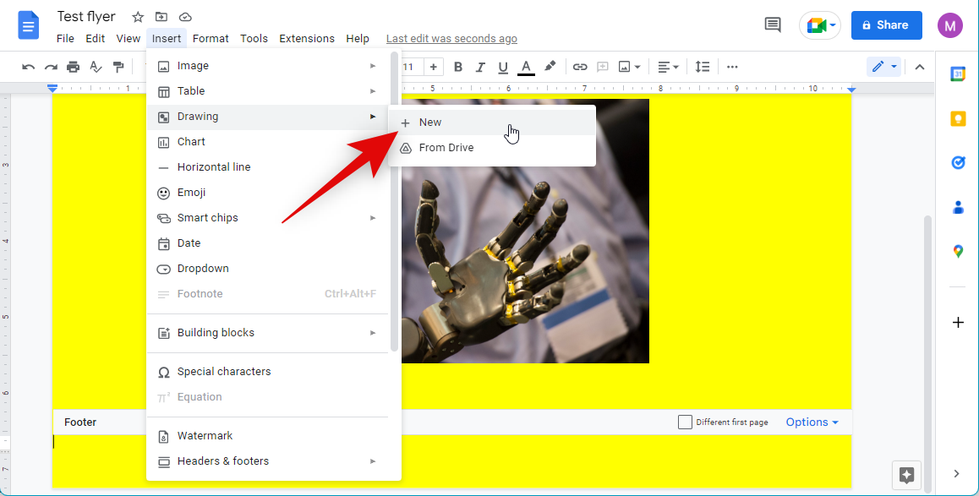Open text alignment dropdown

tap(669, 67)
